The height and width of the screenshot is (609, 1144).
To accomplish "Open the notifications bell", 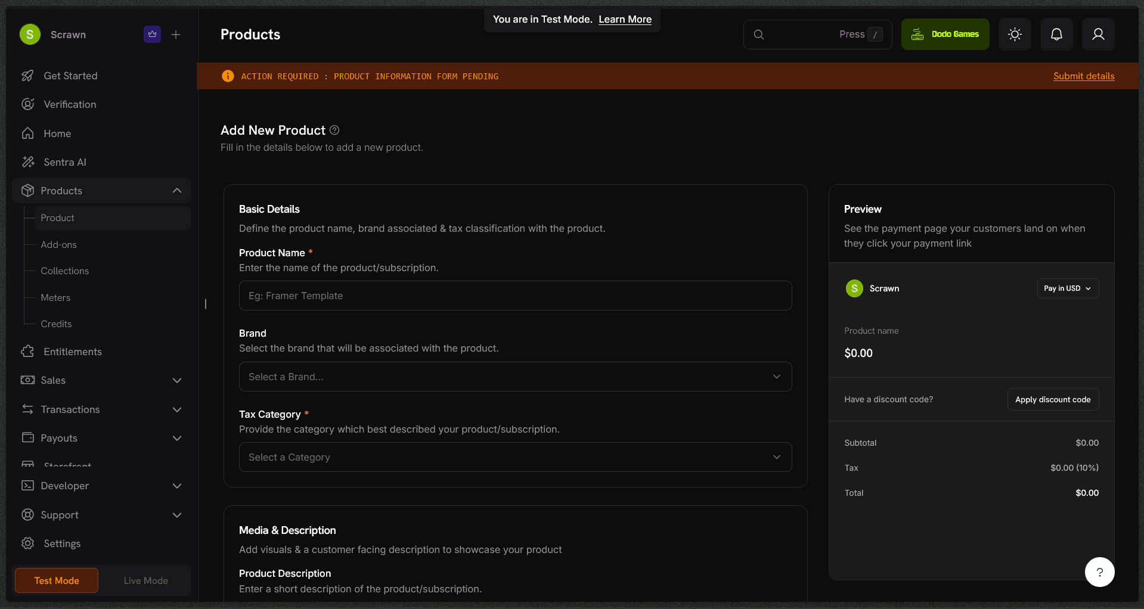I will tap(1056, 35).
